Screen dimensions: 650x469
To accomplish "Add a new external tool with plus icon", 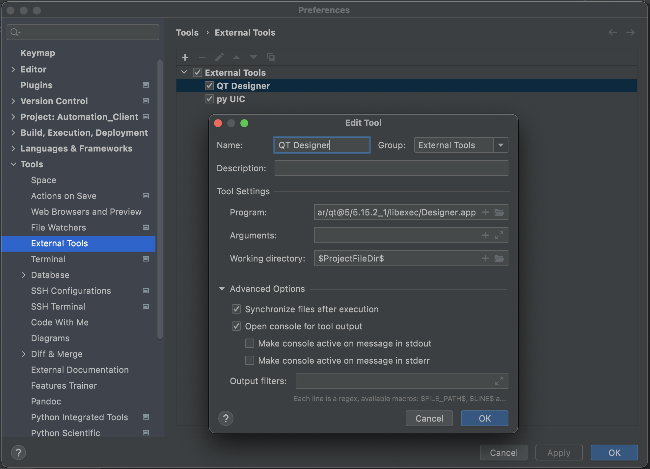I will pyautogui.click(x=185, y=57).
